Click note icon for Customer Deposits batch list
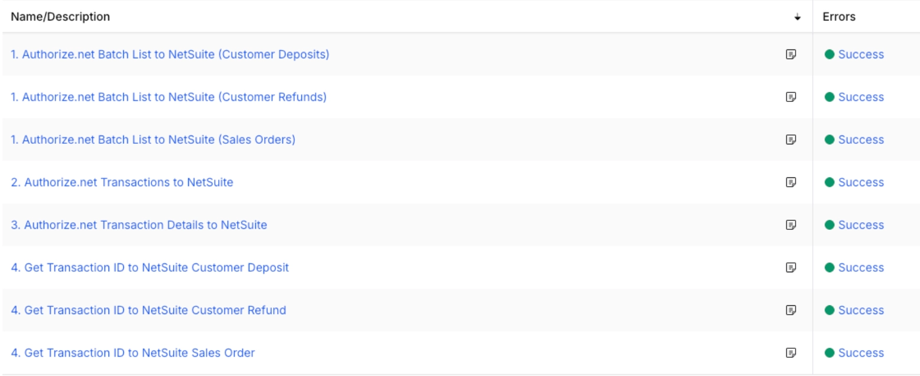Screen dimensions: 920x376 [791, 54]
